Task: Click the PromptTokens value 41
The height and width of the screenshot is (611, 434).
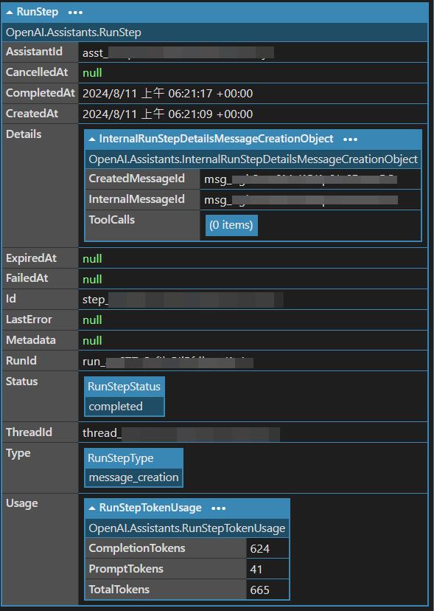Action: [x=256, y=569]
